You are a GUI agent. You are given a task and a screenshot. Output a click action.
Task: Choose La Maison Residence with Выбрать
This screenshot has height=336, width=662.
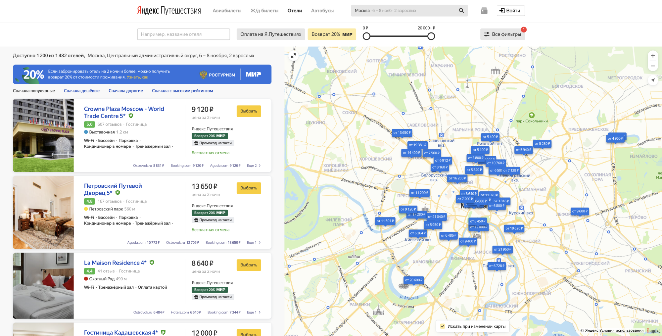pyautogui.click(x=249, y=265)
